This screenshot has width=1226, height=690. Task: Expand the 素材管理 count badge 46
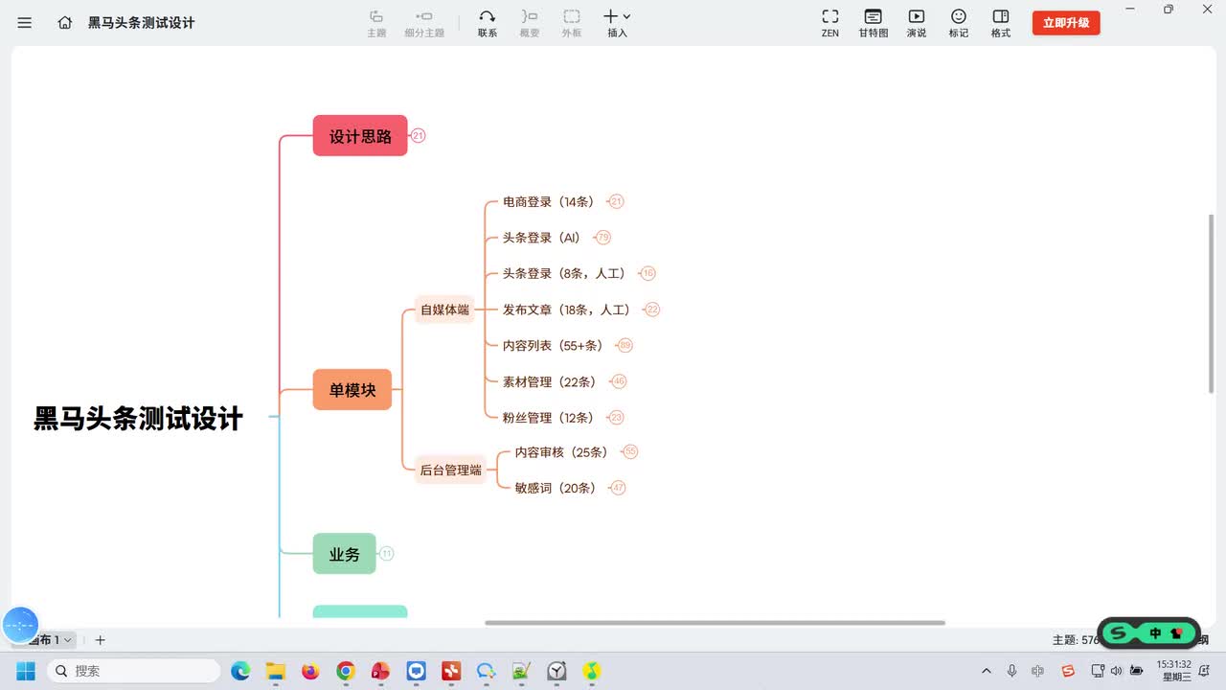click(619, 381)
